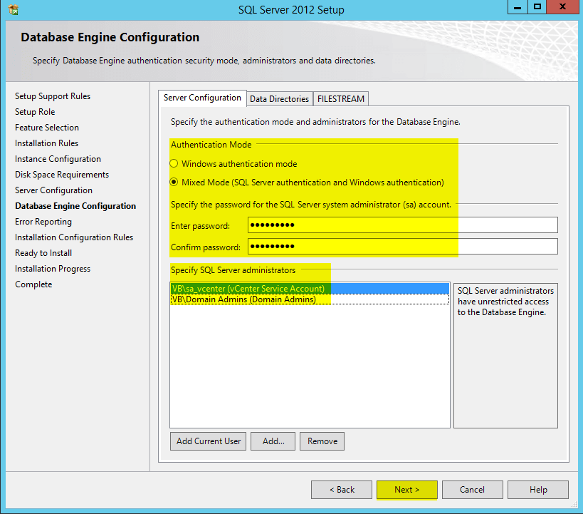The height and width of the screenshot is (514, 583).
Task: Select VB\sa_vcenter administrator entry
Action: point(310,289)
